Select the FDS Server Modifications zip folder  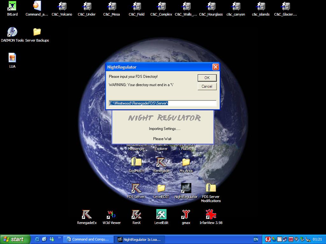coord(211,189)
